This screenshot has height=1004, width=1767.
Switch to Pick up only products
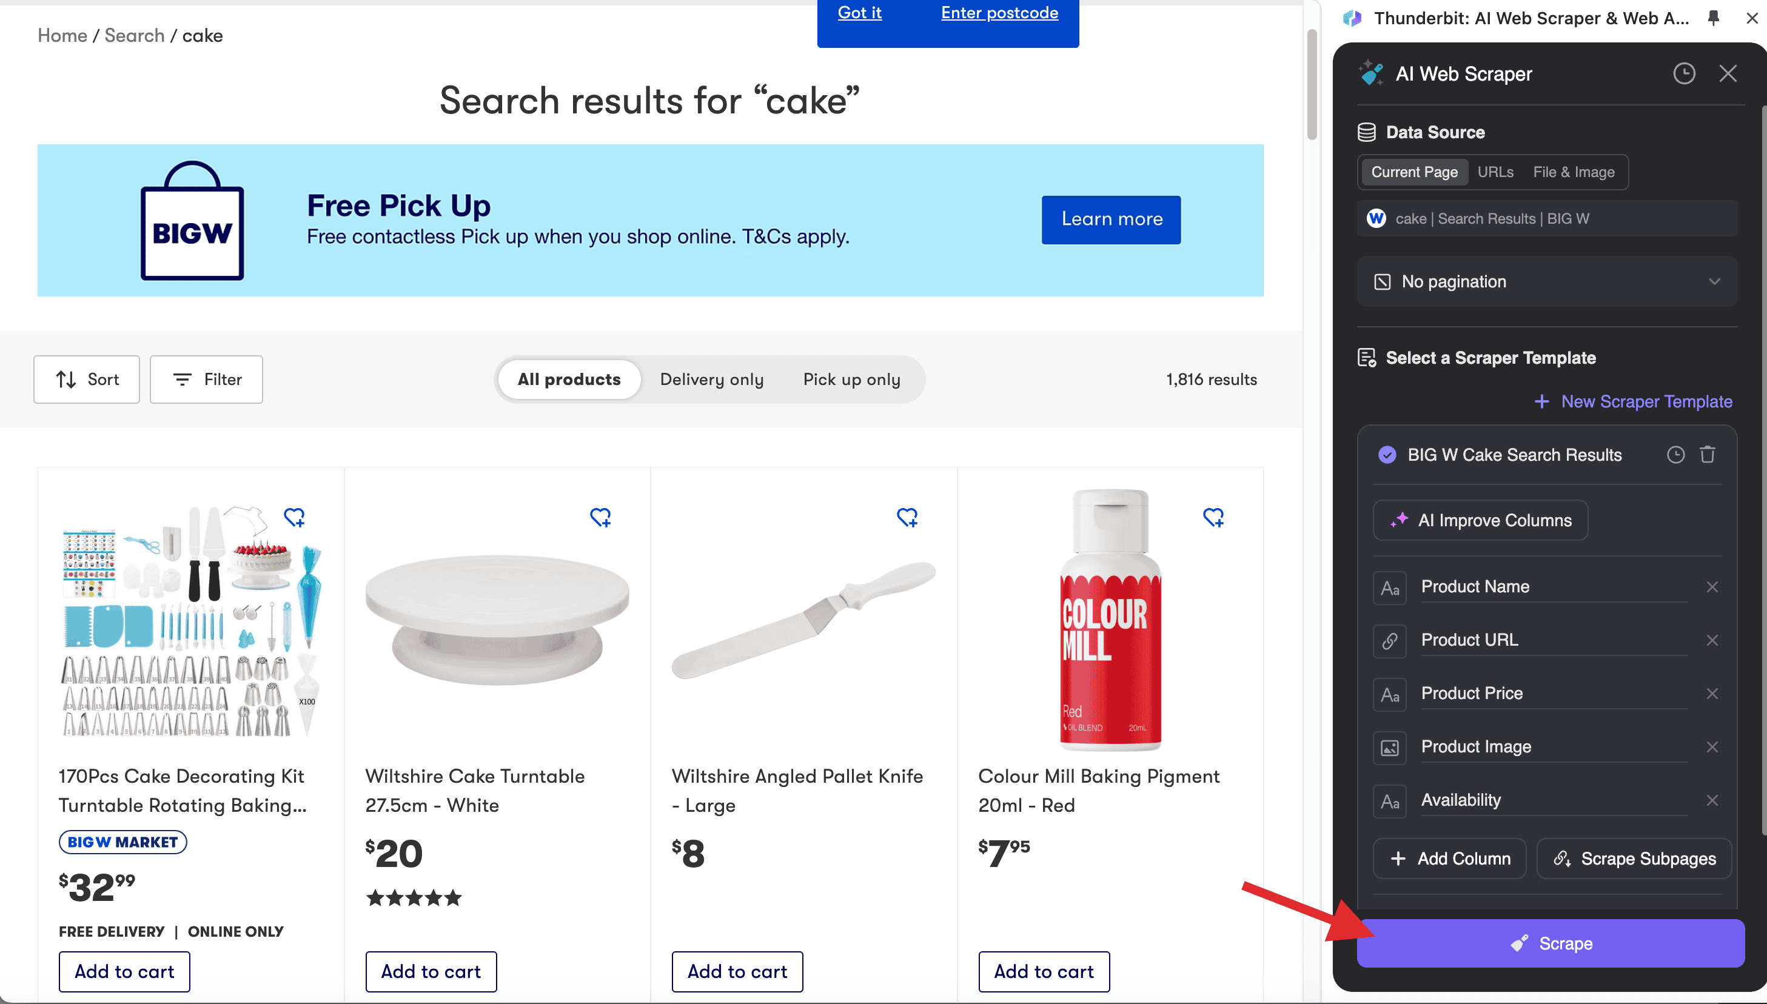[x=851, y=380]
